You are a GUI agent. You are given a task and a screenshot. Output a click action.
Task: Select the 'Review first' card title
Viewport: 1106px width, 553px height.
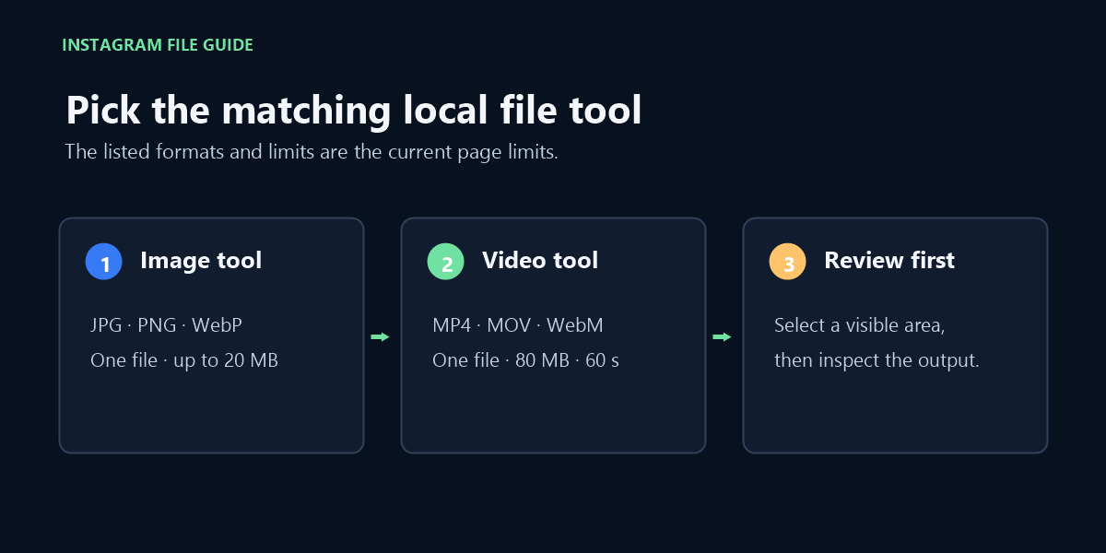click(x=889, y=261)
